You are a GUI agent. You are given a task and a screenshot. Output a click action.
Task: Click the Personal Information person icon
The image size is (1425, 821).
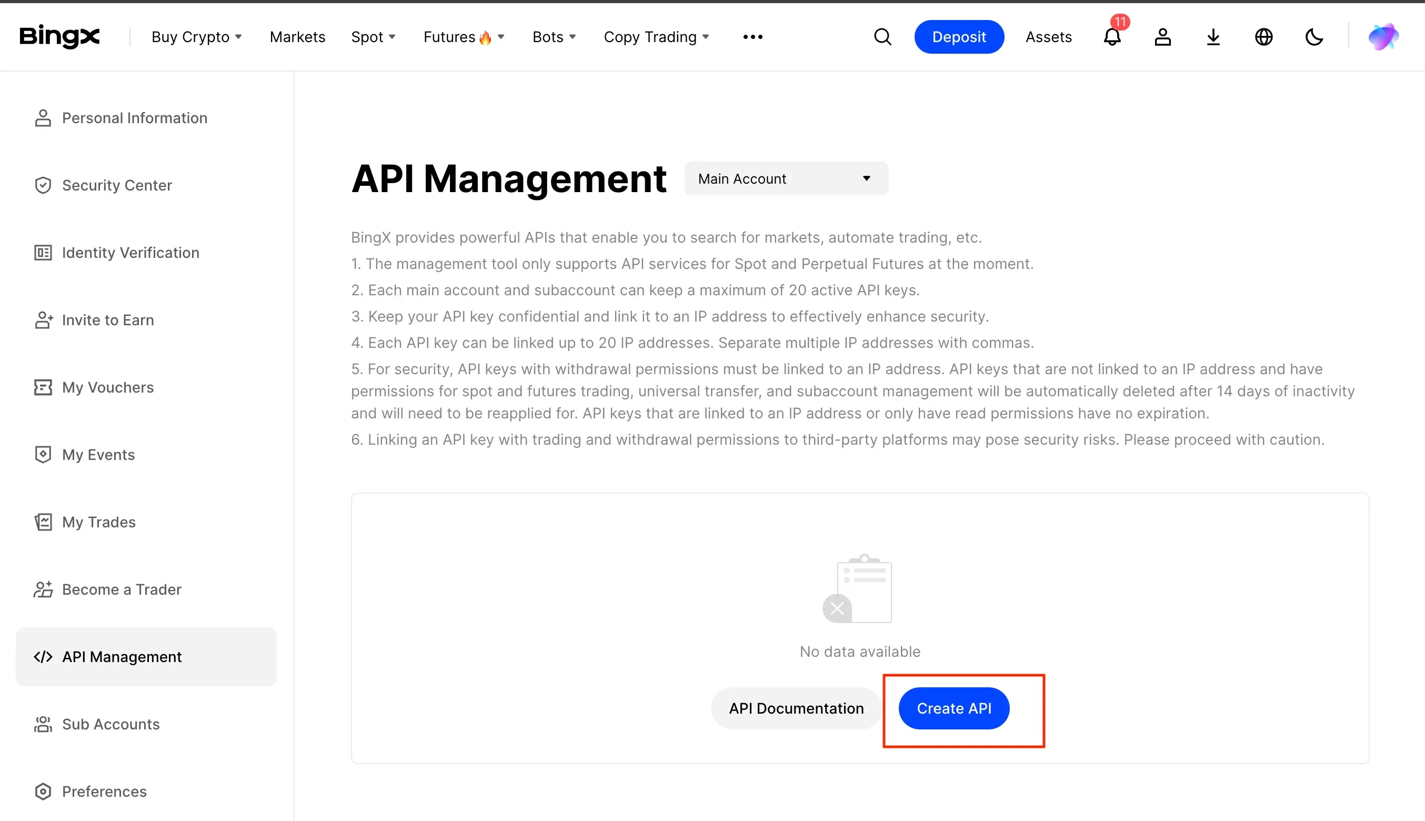43,118
